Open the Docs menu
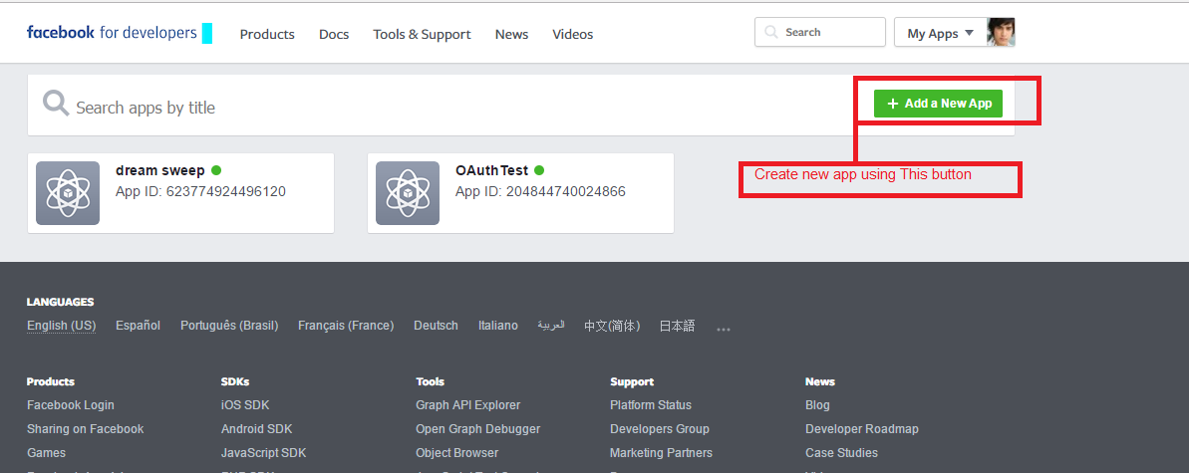This screenshot has height=473, width=1189. pyautogui.click(x=334, y=34)
